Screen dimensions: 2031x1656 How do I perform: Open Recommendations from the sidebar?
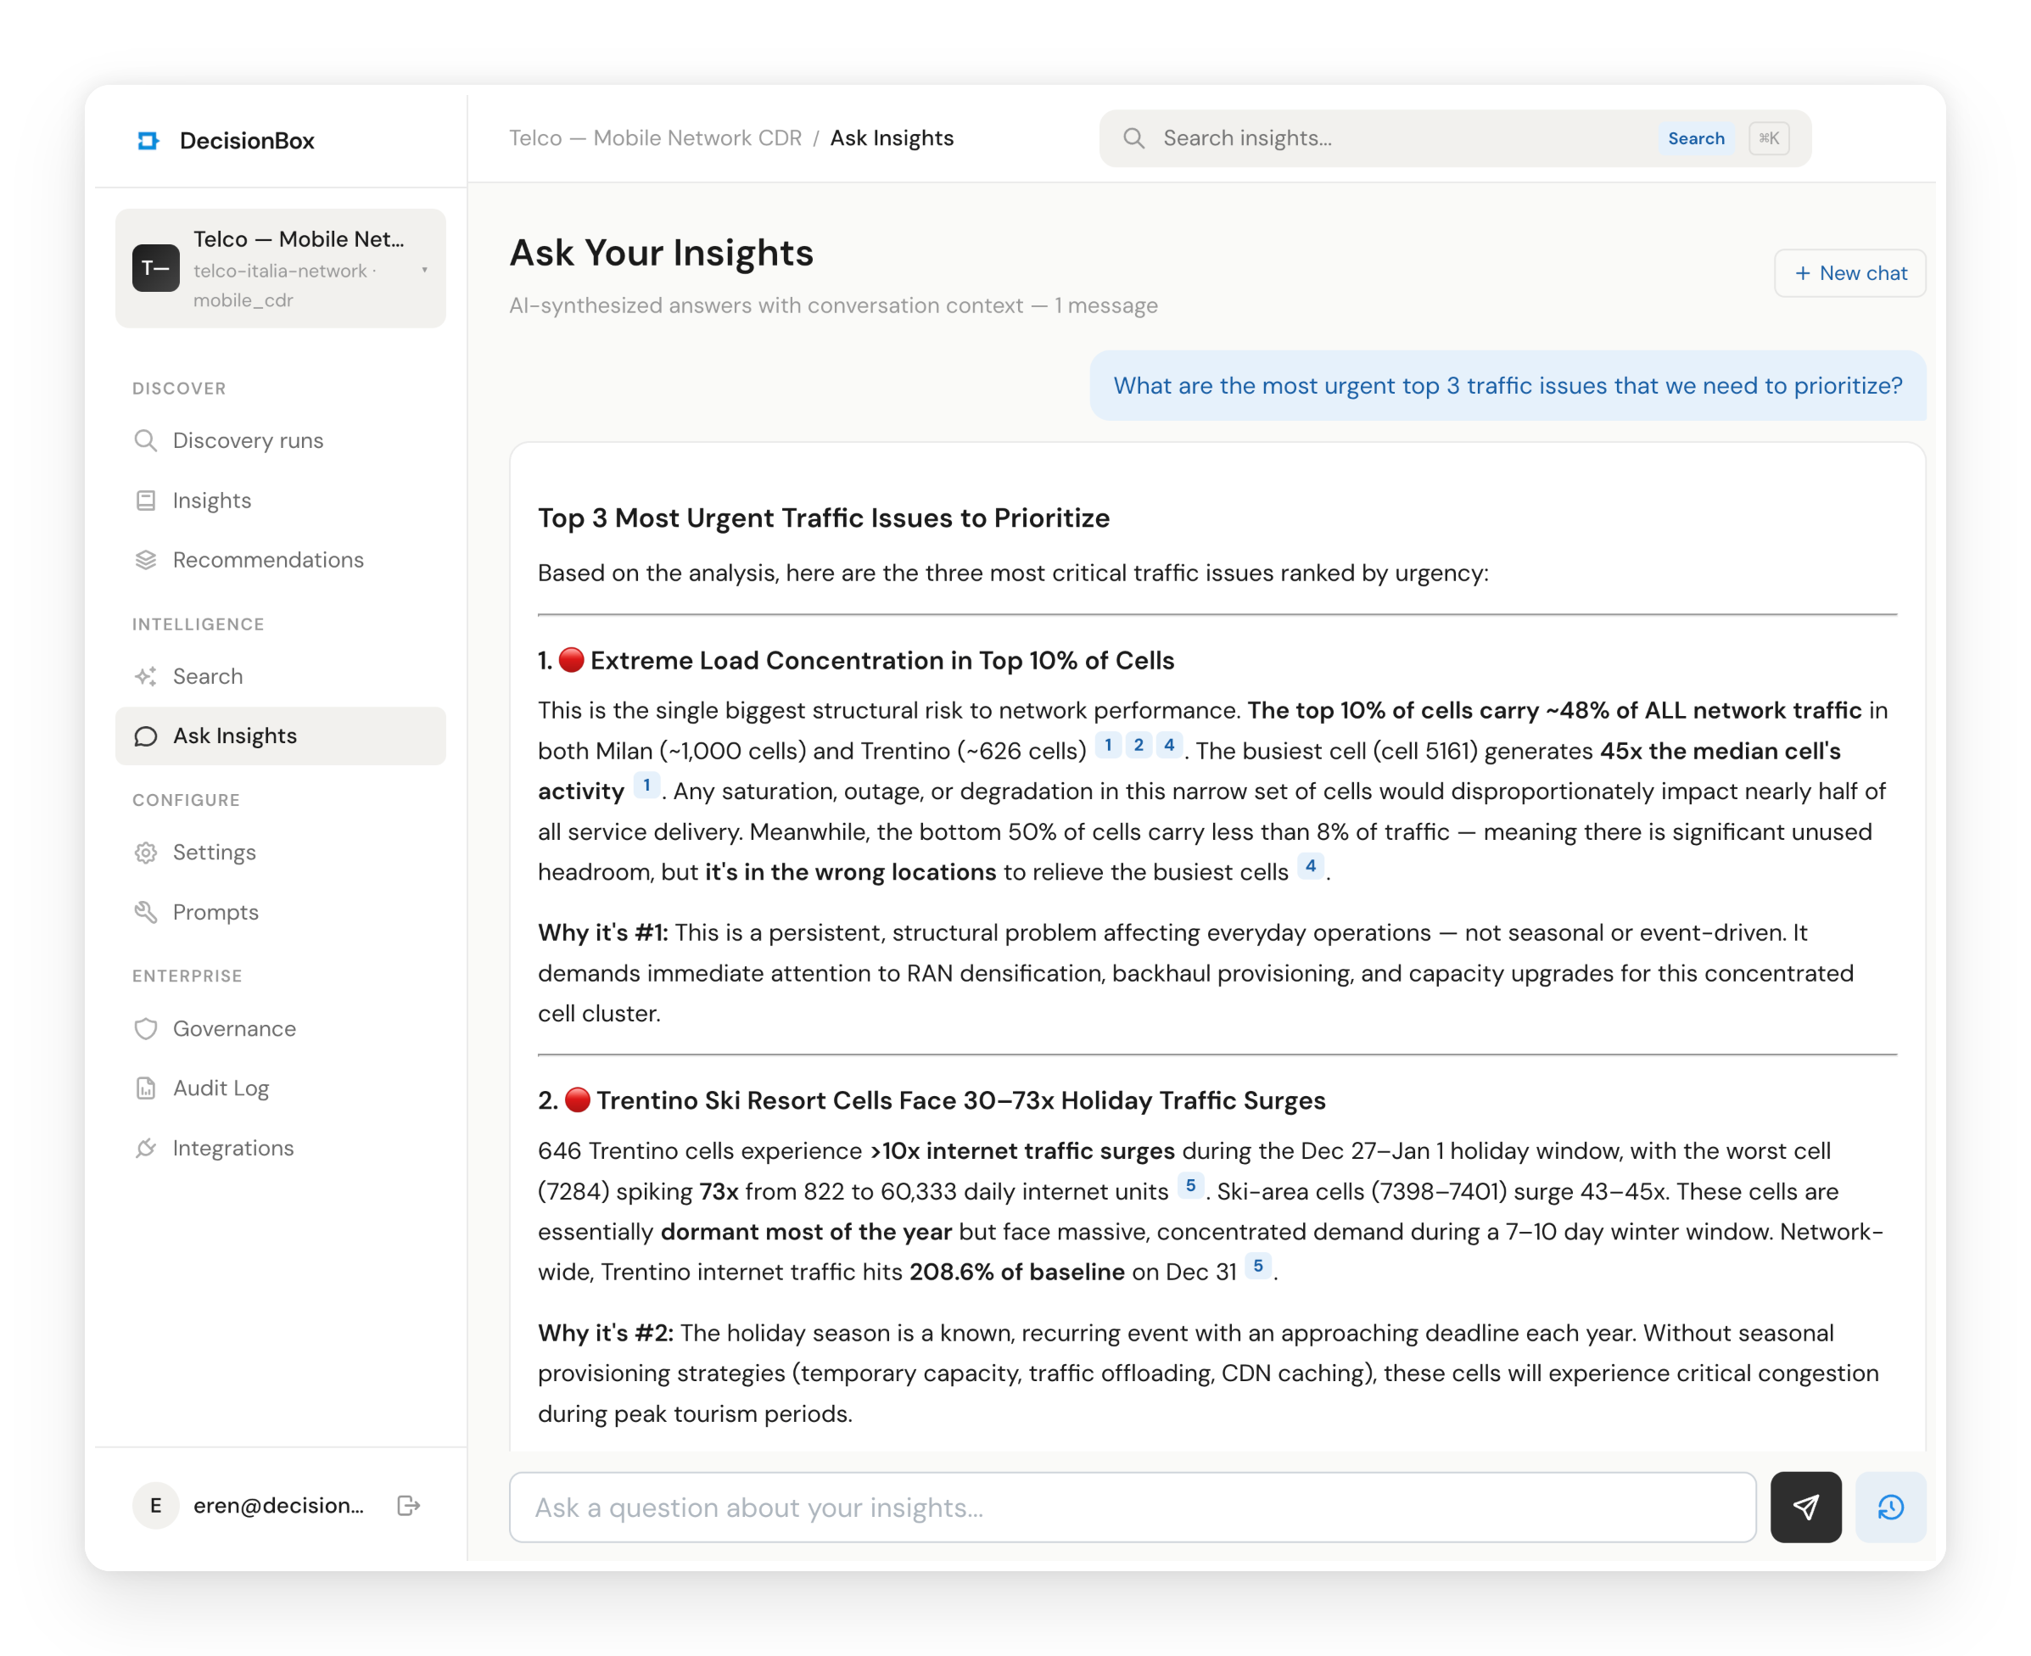click(267, 560)
